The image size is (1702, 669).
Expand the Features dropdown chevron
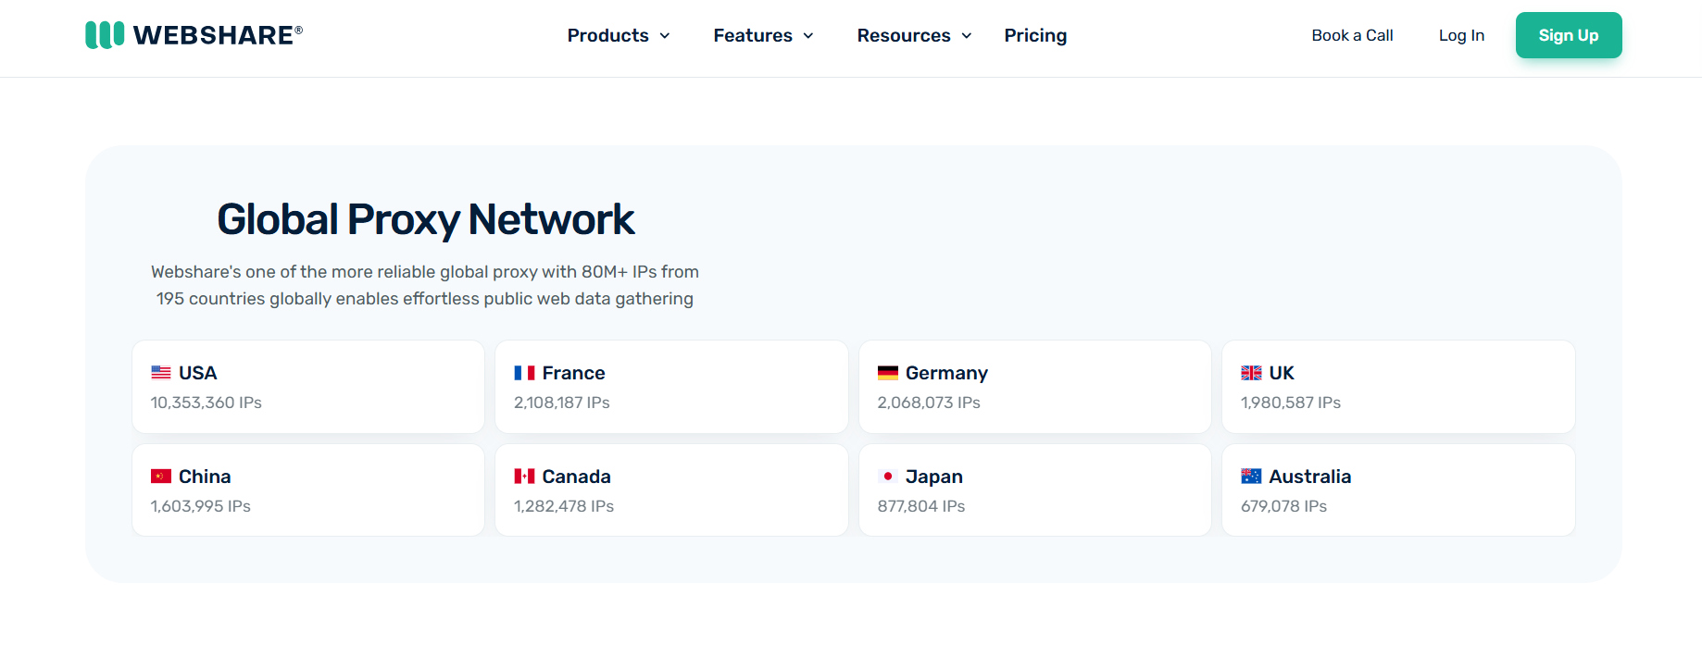(x=808, y=36)
